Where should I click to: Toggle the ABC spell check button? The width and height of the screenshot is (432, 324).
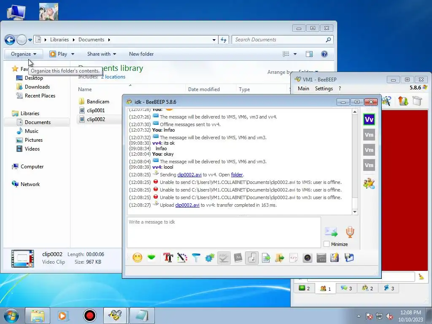point(224,258)
